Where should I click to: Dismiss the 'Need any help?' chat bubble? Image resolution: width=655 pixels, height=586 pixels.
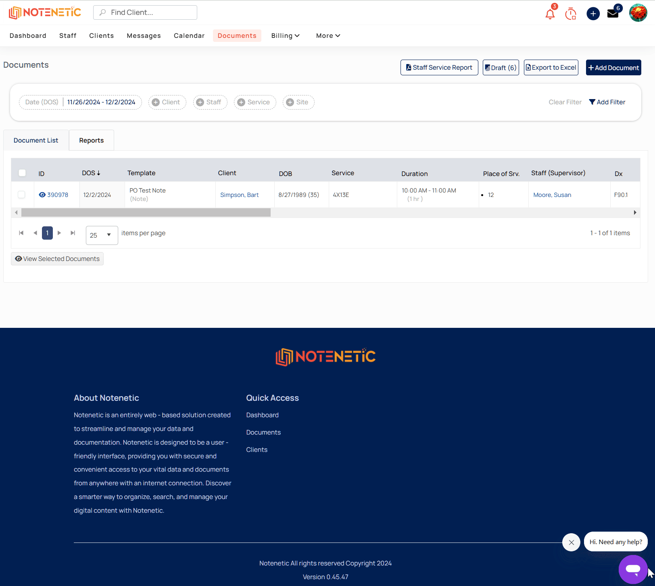coord(571,543)
